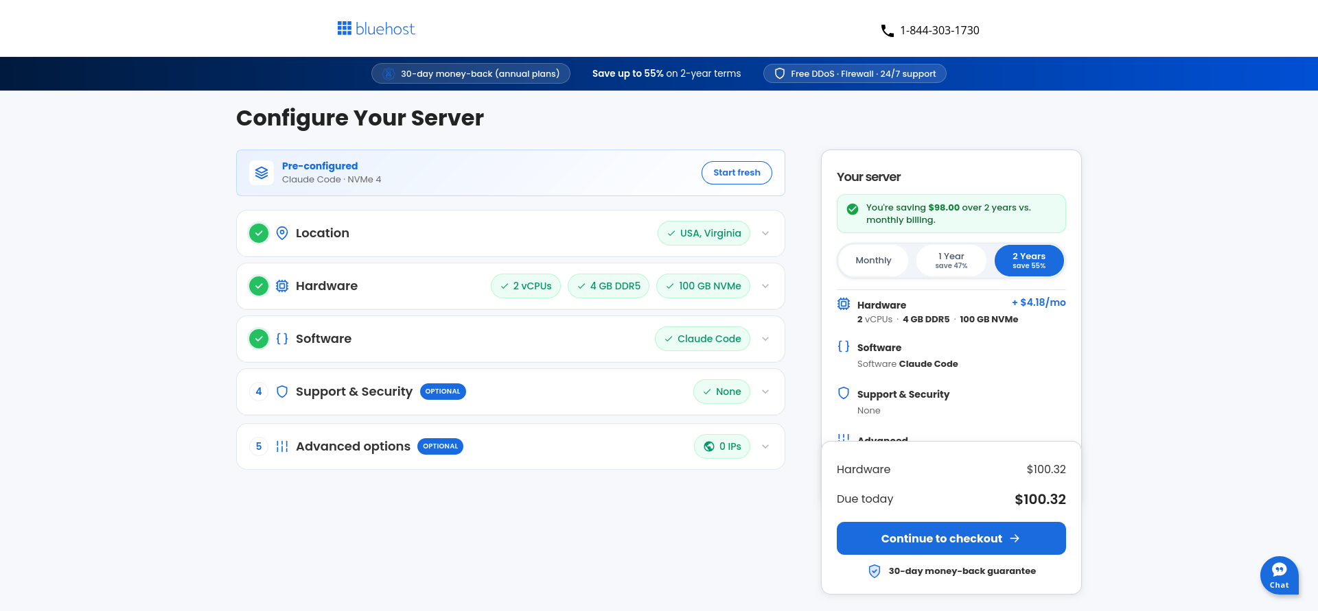This screenshot has height=611, width=1318.
Task: Open the Chat bubble
Action: click(1279, 575)
